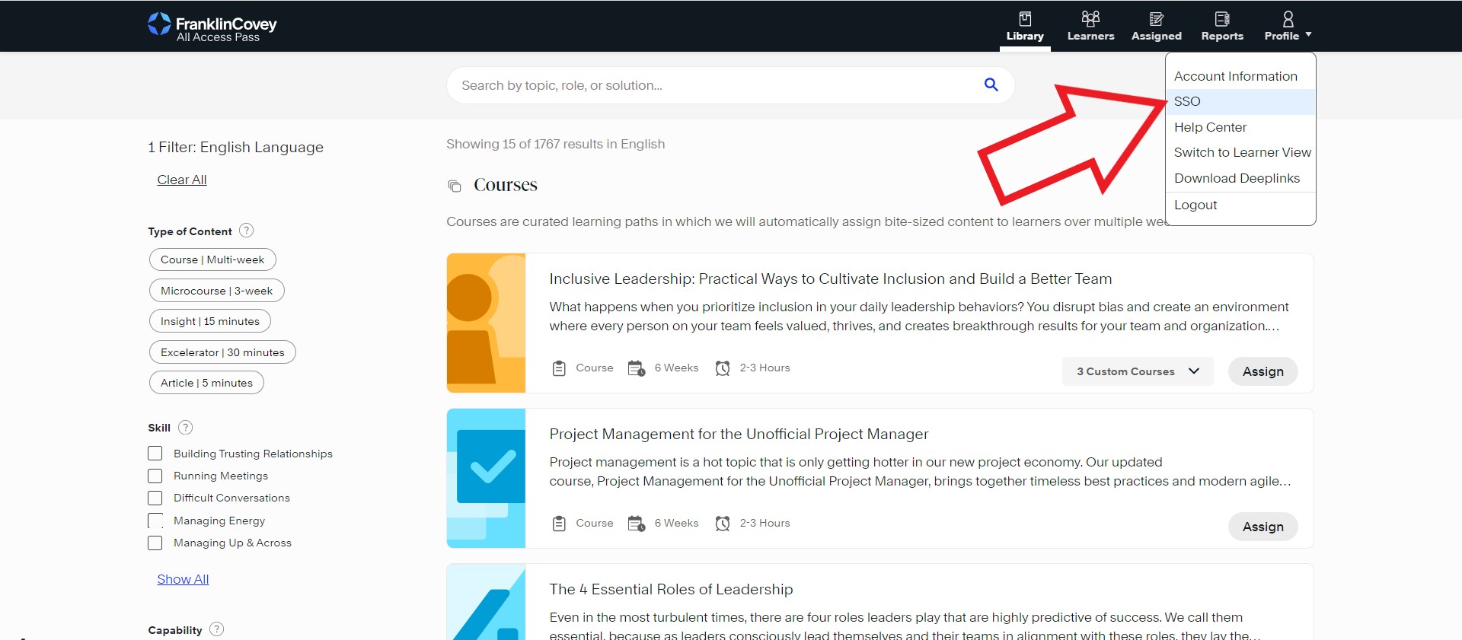Viewport: 1462px width, 640px height.
Task: Tick the Running Meetings checkbox
Action: 155,476
